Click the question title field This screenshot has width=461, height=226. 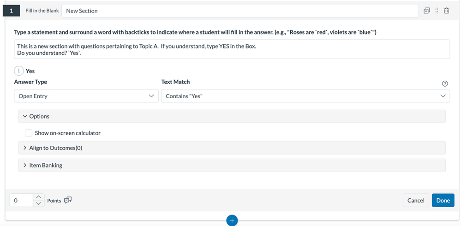239,11
